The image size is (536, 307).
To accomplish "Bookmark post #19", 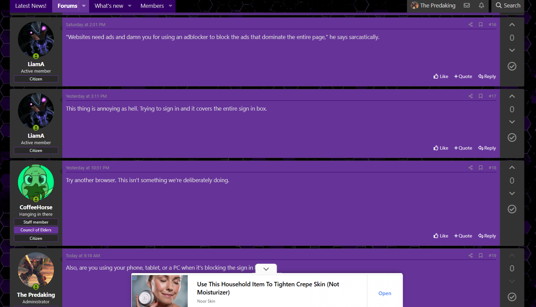I will pos(480,255).
